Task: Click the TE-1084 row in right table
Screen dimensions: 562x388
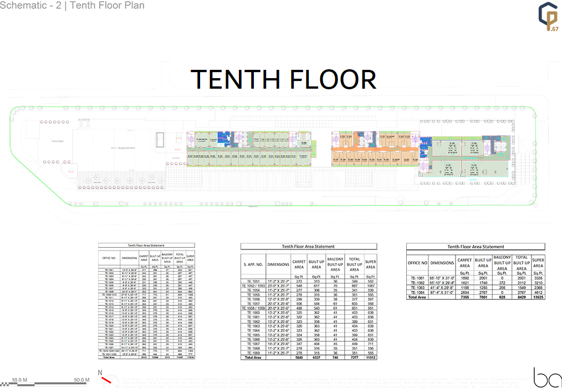Action: coord(476,293)
